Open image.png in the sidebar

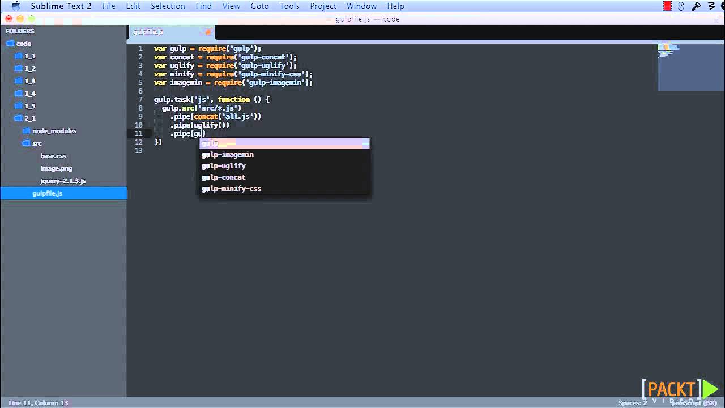(56, 168)
